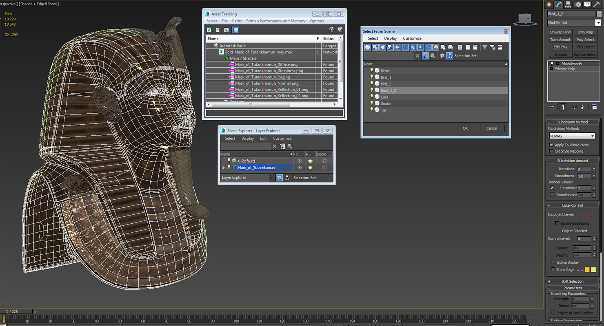Click layers icon in Select From Scene toolbar
Image resolution: width=604 pixels, height=326 pixels.
[x=442, y=56]
